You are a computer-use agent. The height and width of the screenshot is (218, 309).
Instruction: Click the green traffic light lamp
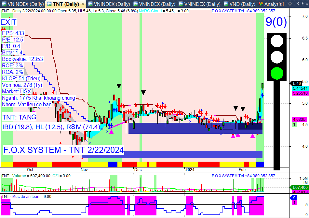pyautogui.click(x=277, y=74)
